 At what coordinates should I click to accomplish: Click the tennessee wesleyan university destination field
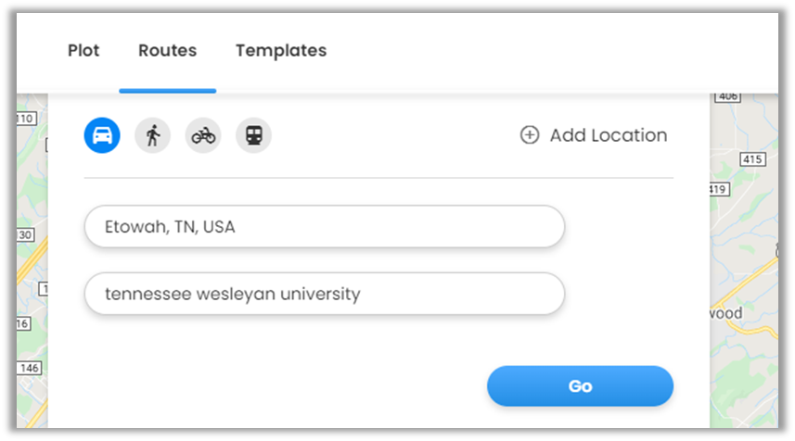pyautogui.click(x=324, y=295)
